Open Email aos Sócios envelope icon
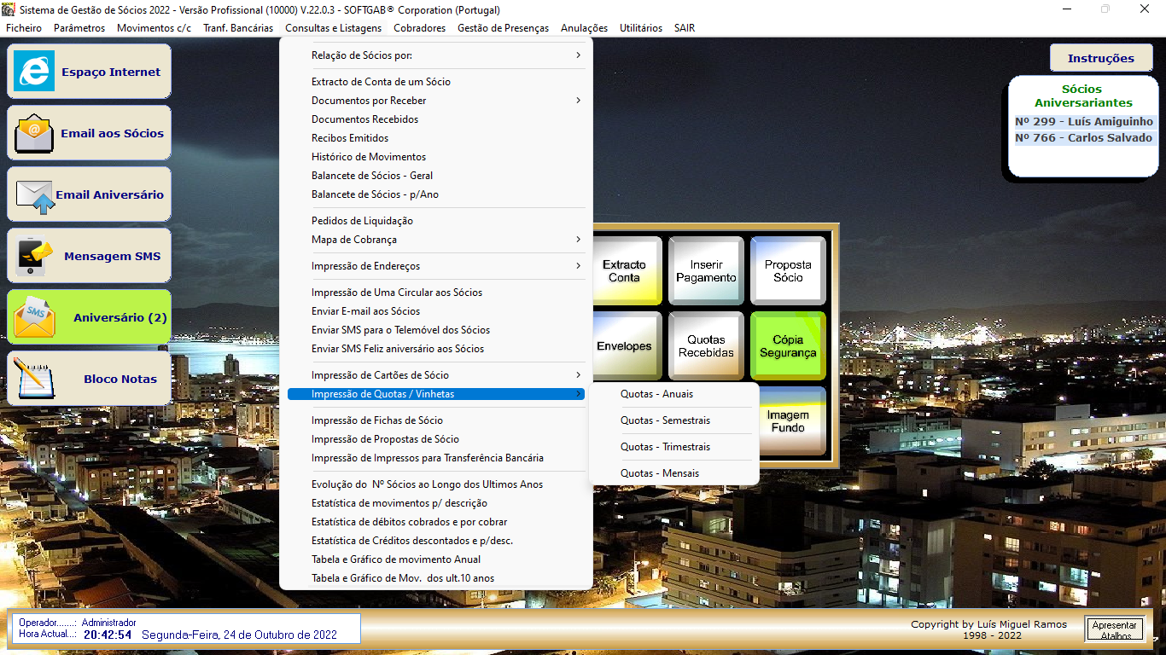This screenshot has width=1166, height=655. tap(34, 133)
